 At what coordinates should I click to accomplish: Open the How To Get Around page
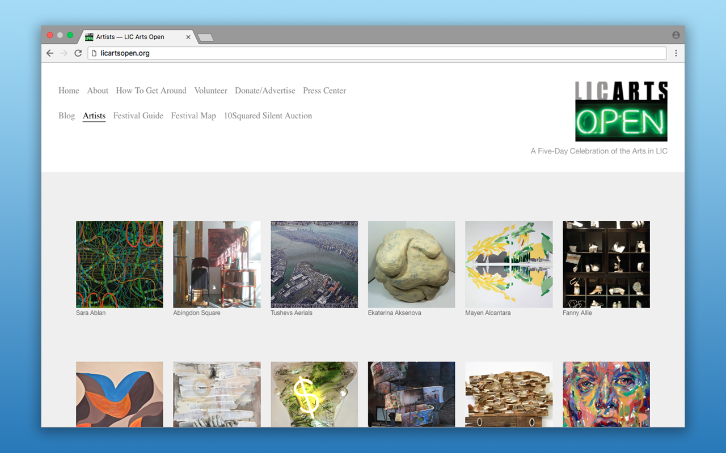(151, 91)
